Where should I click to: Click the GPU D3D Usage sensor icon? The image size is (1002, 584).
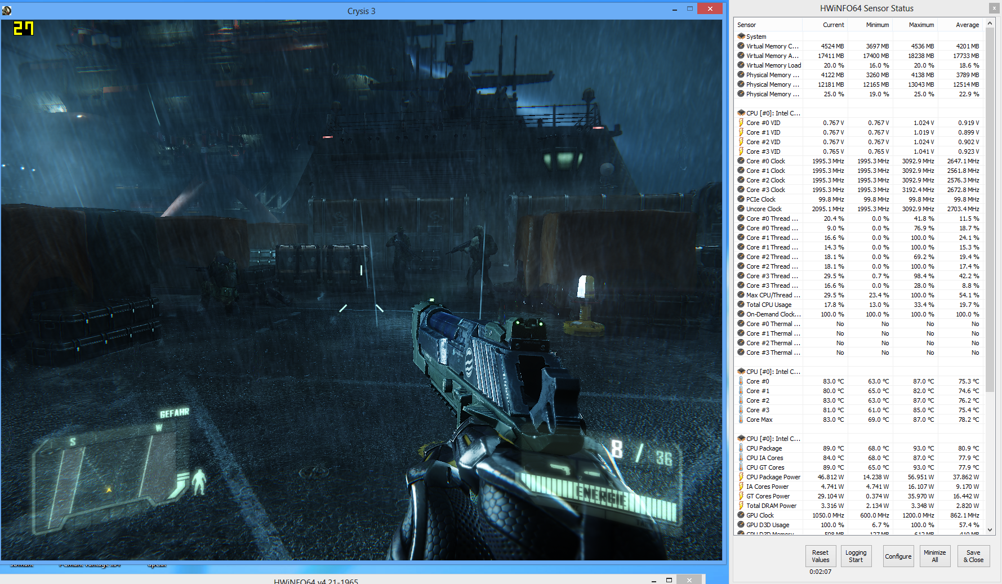[741, 524]
